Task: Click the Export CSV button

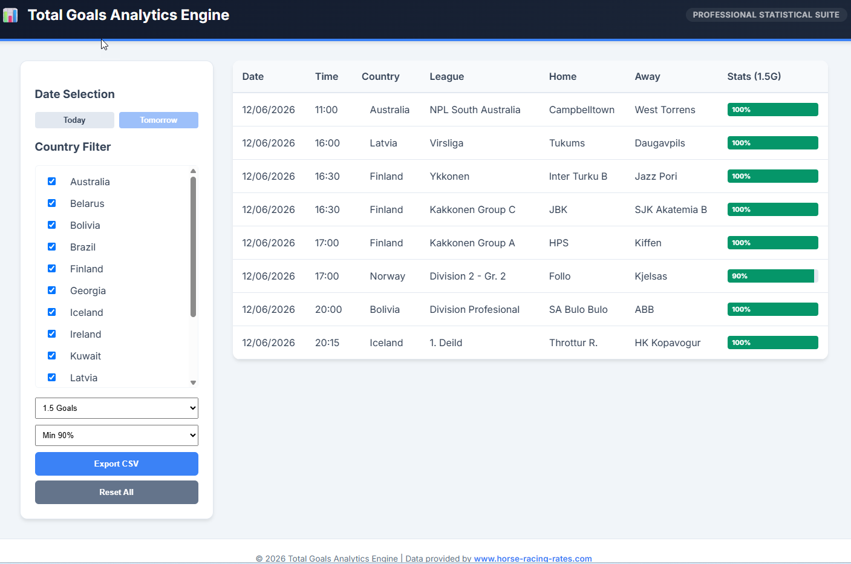Action: coord(117,464)
